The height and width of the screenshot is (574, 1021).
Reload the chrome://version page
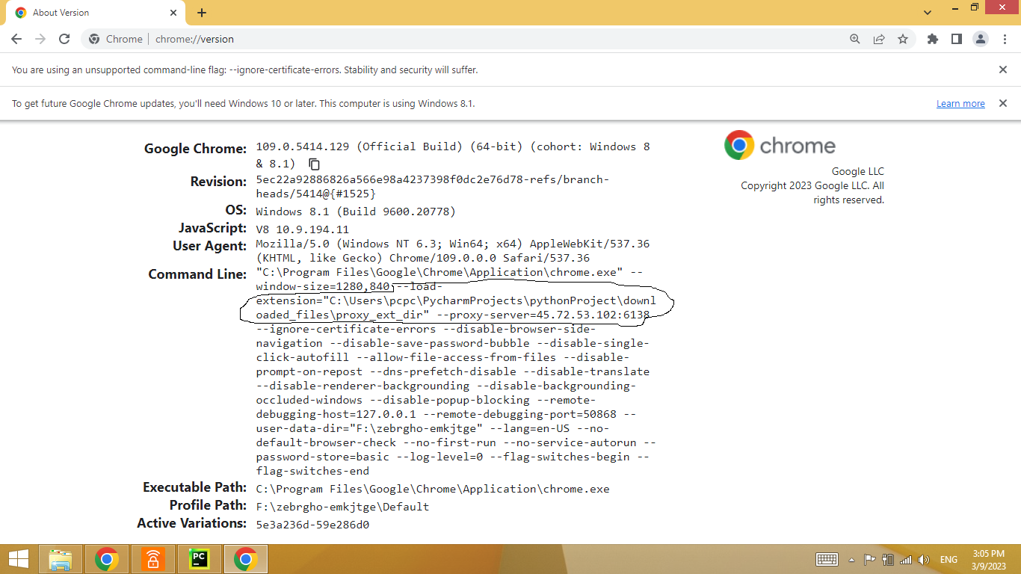coord(64,39)
